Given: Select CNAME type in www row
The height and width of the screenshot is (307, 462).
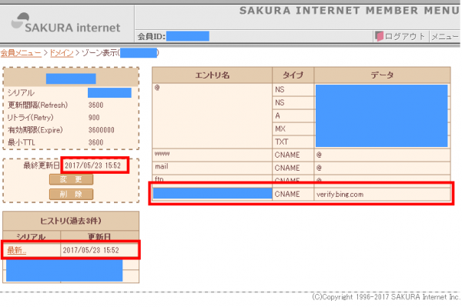Looking at the screenshot, I should [x=293, y=155].
